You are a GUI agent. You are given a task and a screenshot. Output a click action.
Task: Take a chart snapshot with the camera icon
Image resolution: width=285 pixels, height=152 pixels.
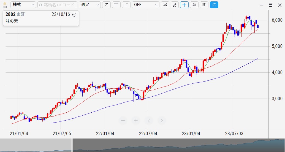click(204, 5)
